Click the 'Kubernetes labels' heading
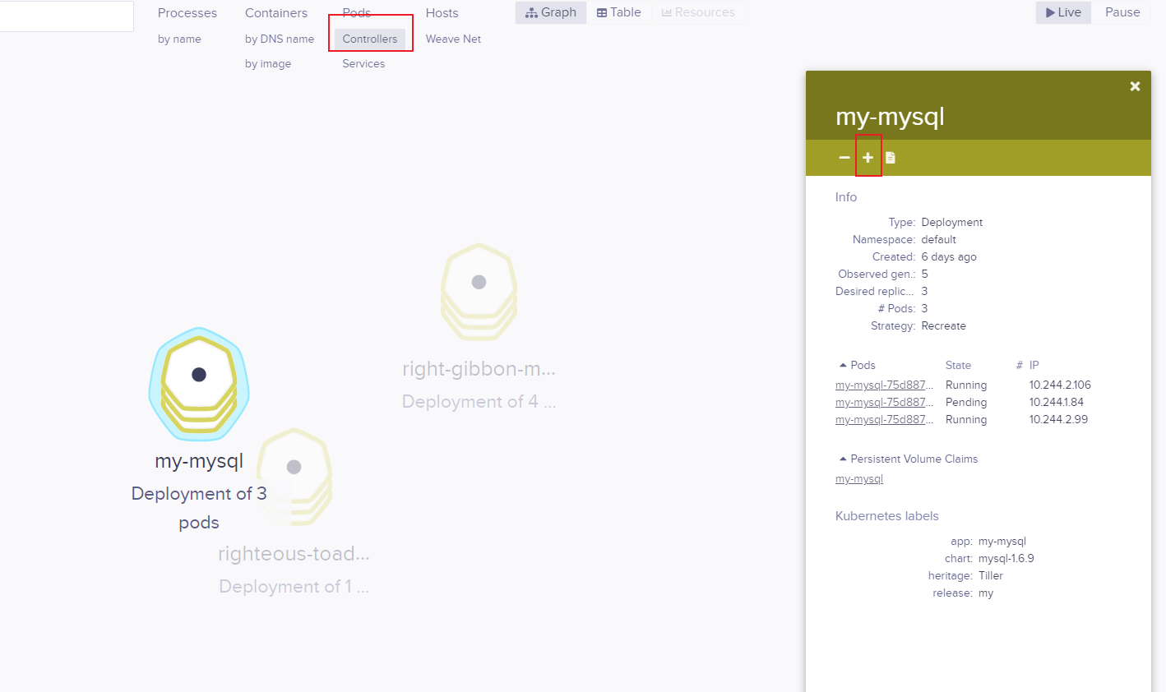The width and height of the screenshot is (1166, 692). (x=887, y=516)
